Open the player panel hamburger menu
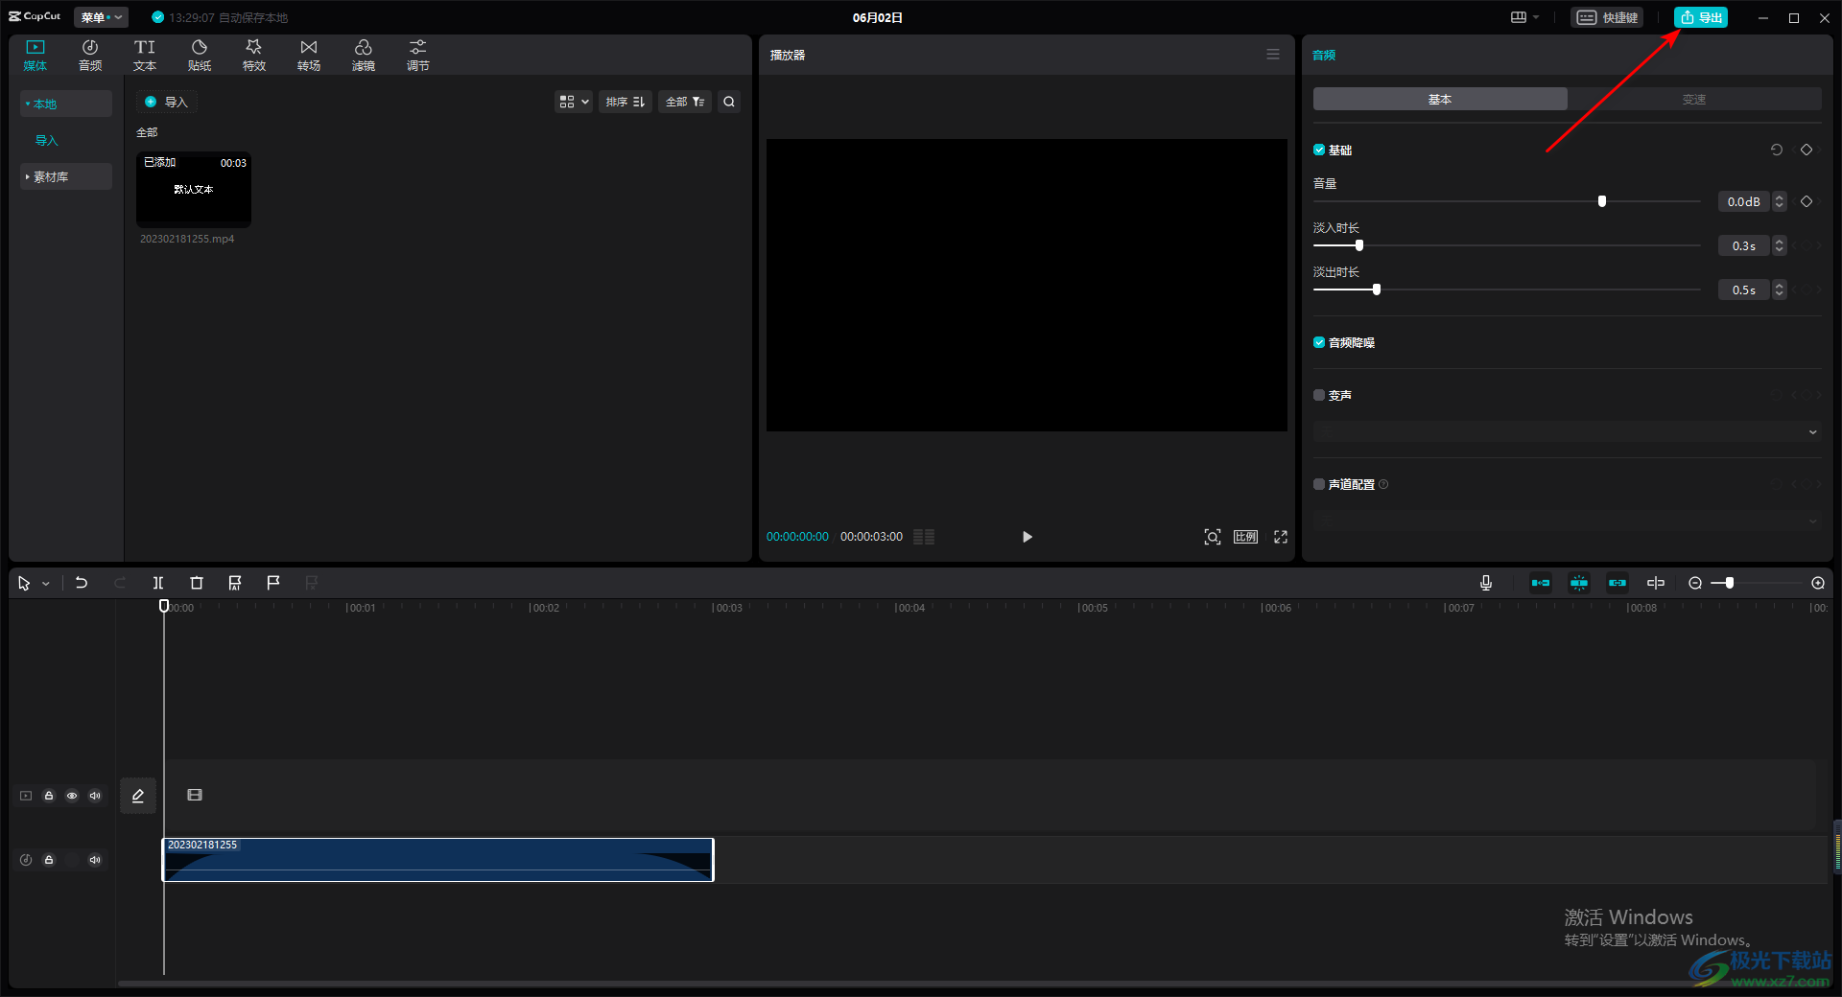 [x=1273, y=55]
